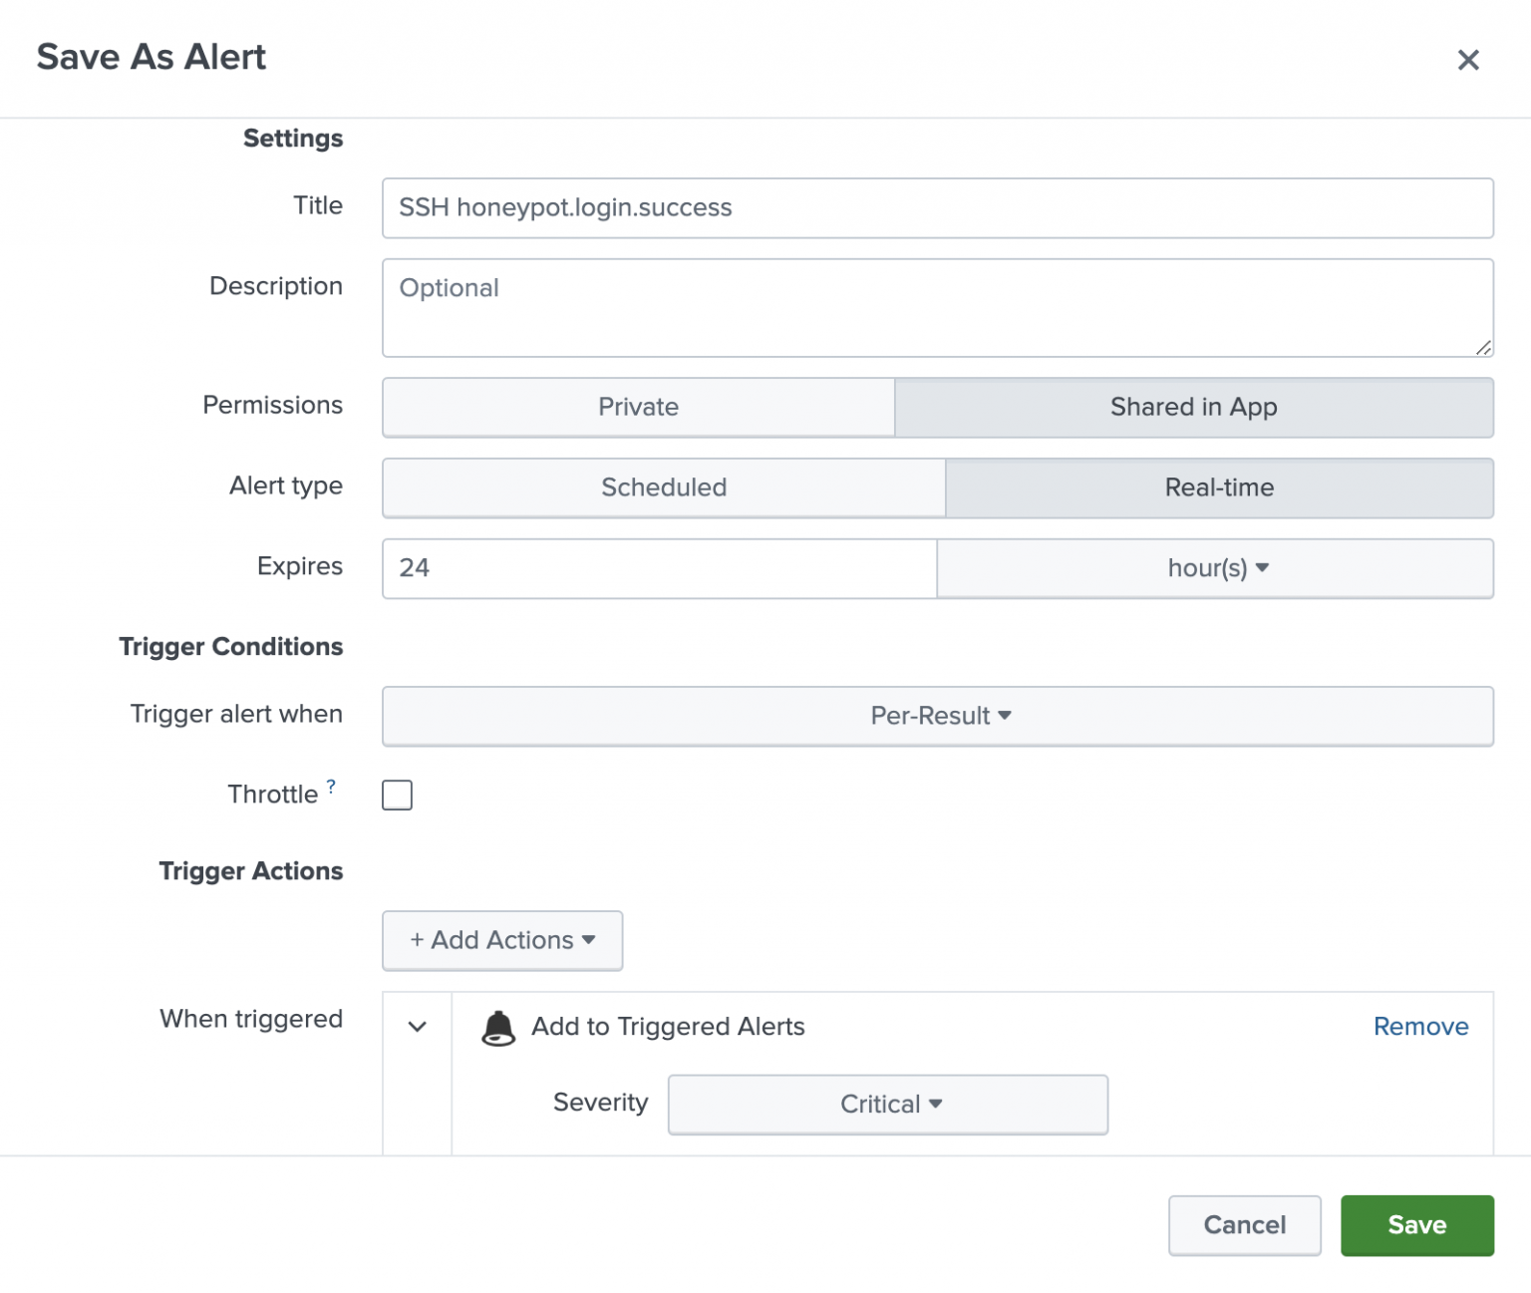Edit the alert Title field
Screen dimensions: 1531x1293
pos(937,207)
